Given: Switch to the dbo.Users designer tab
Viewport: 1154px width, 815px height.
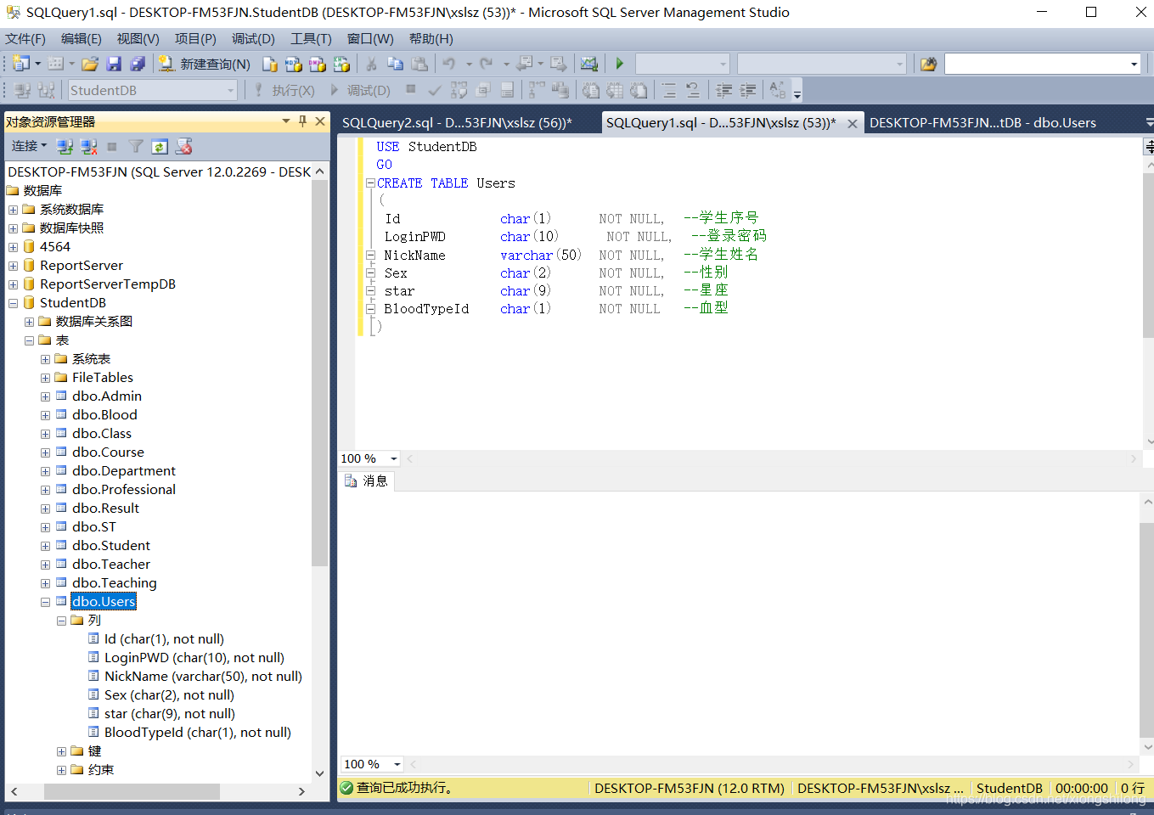Looking at the screenshot, I should pyautogui.click(x=982, y=122).
